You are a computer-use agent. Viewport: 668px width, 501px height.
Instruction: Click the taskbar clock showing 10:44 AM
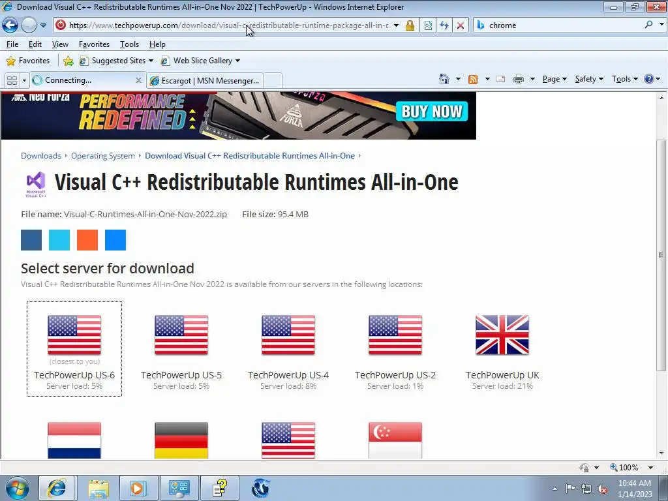634,489
